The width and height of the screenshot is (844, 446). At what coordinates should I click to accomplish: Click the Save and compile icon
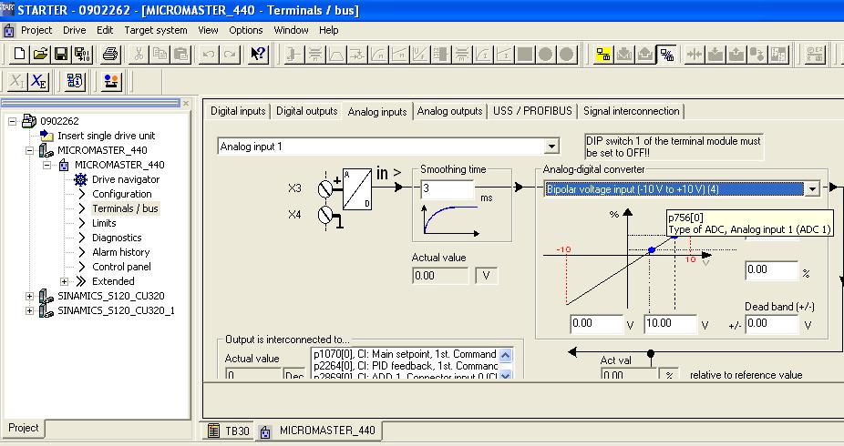tap(82, 54)
